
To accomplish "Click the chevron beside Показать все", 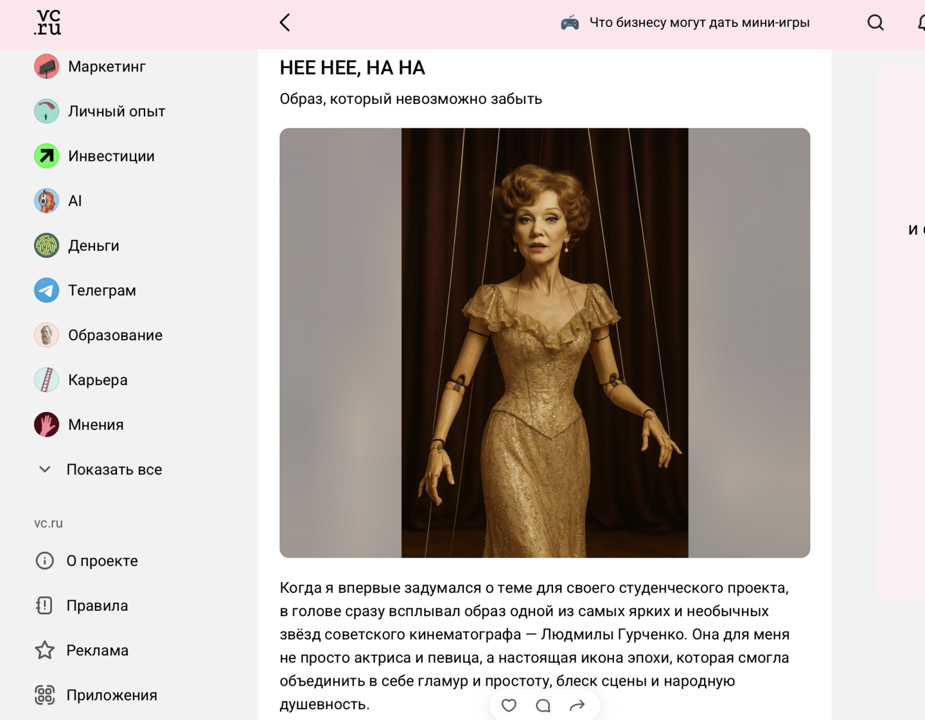I will 44,469.
